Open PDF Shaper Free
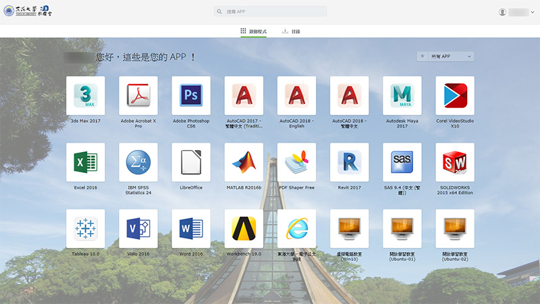 coord(296,162)
